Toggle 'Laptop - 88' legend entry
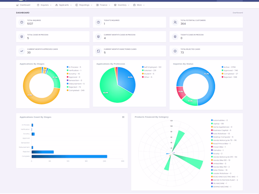 218,123
